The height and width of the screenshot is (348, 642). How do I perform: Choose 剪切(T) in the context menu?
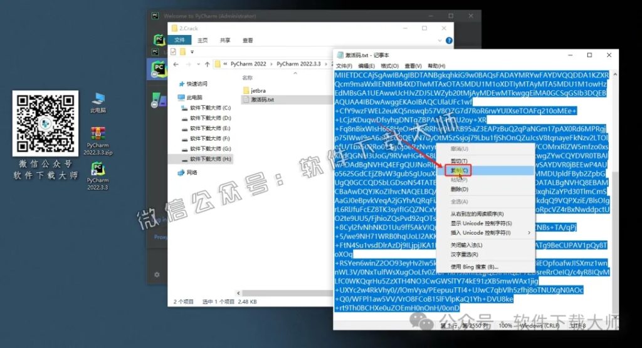486,161
